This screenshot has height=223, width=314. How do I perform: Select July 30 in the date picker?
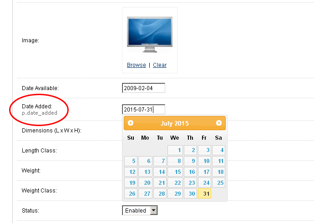click(190, 194)
